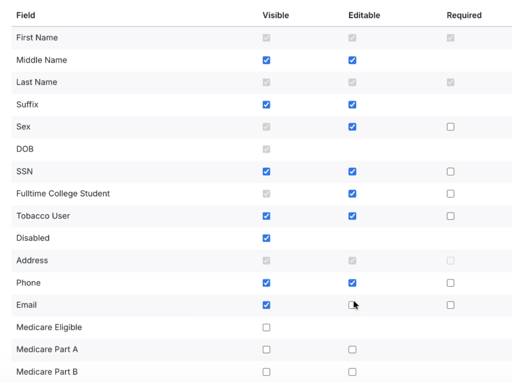Image resolution: width=512 pixels, height=382 pixels.
Task: Select the DOB field label
Action: pos(25,149)
